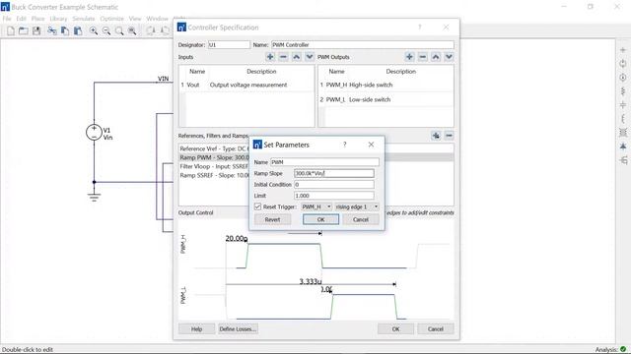Click the Save floppy disk icon

coord(36,30)
